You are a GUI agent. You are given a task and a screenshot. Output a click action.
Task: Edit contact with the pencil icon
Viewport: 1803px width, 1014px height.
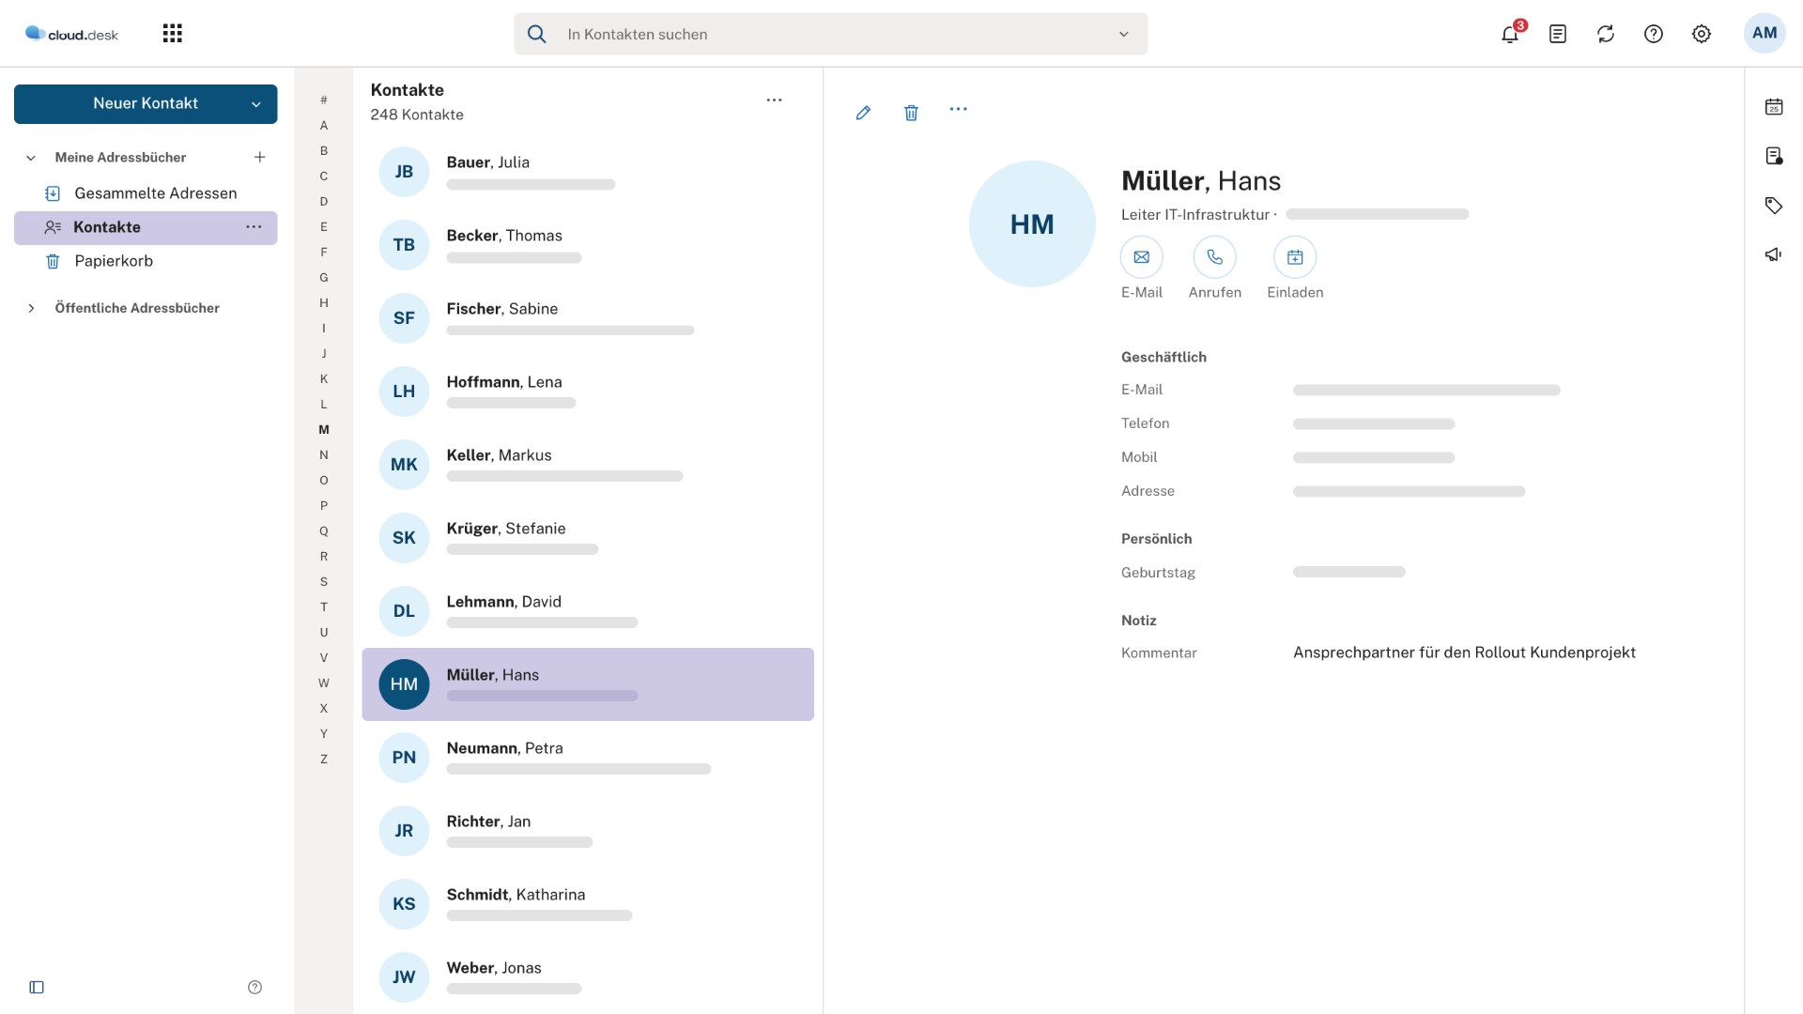click(863, 113)
